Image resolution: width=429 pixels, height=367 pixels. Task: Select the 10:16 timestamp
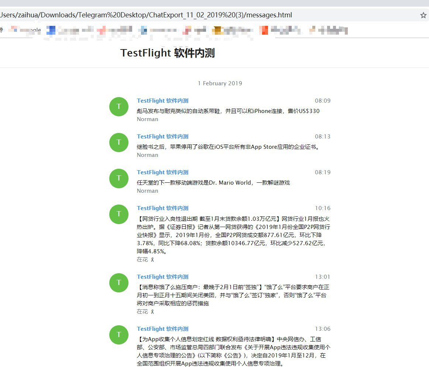(323, 208)
